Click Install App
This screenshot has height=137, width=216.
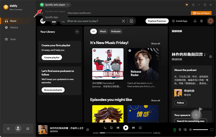click(180, 21)
